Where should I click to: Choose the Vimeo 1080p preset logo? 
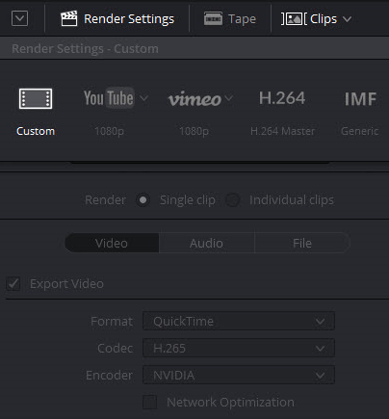(x=194, y=99)
